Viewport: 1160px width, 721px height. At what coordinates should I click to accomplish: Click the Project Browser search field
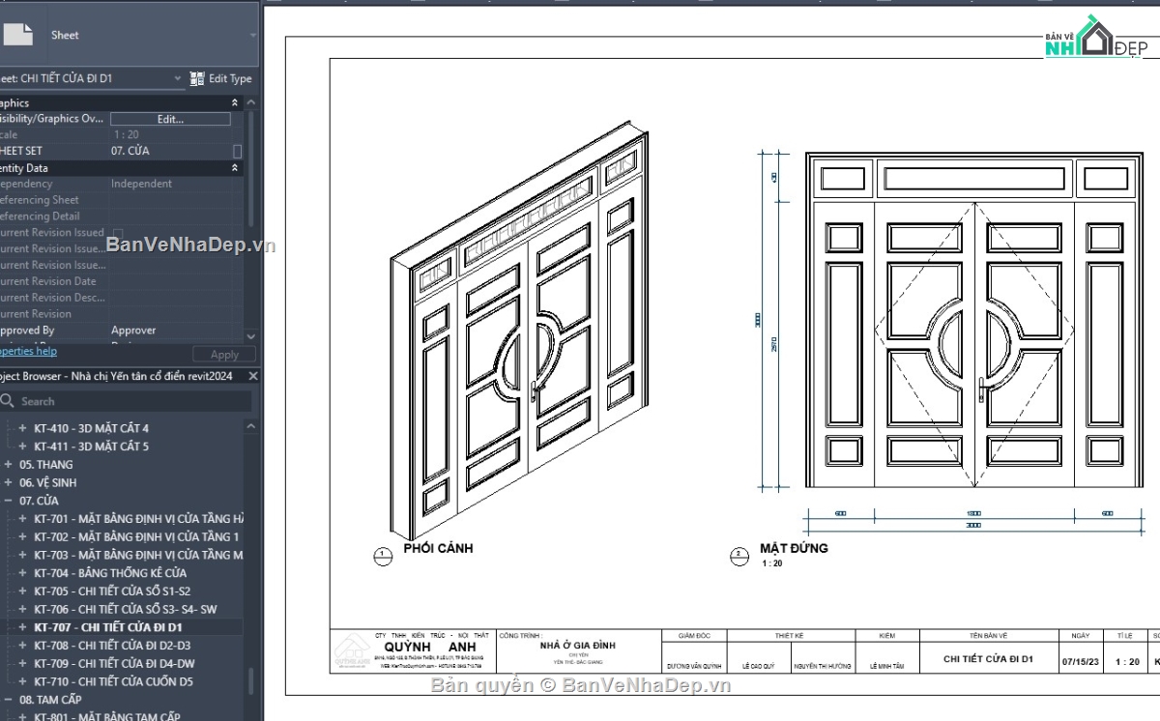pos(126,401)
